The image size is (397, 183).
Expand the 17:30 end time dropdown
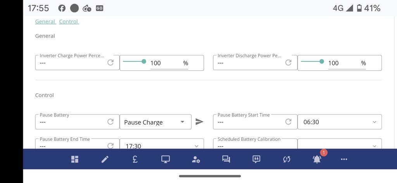tap(161, 145)
